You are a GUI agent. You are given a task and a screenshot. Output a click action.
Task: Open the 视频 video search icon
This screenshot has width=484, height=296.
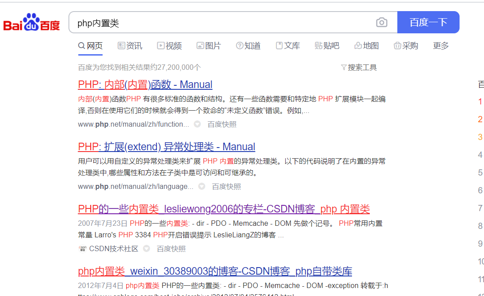click(160, 45)
